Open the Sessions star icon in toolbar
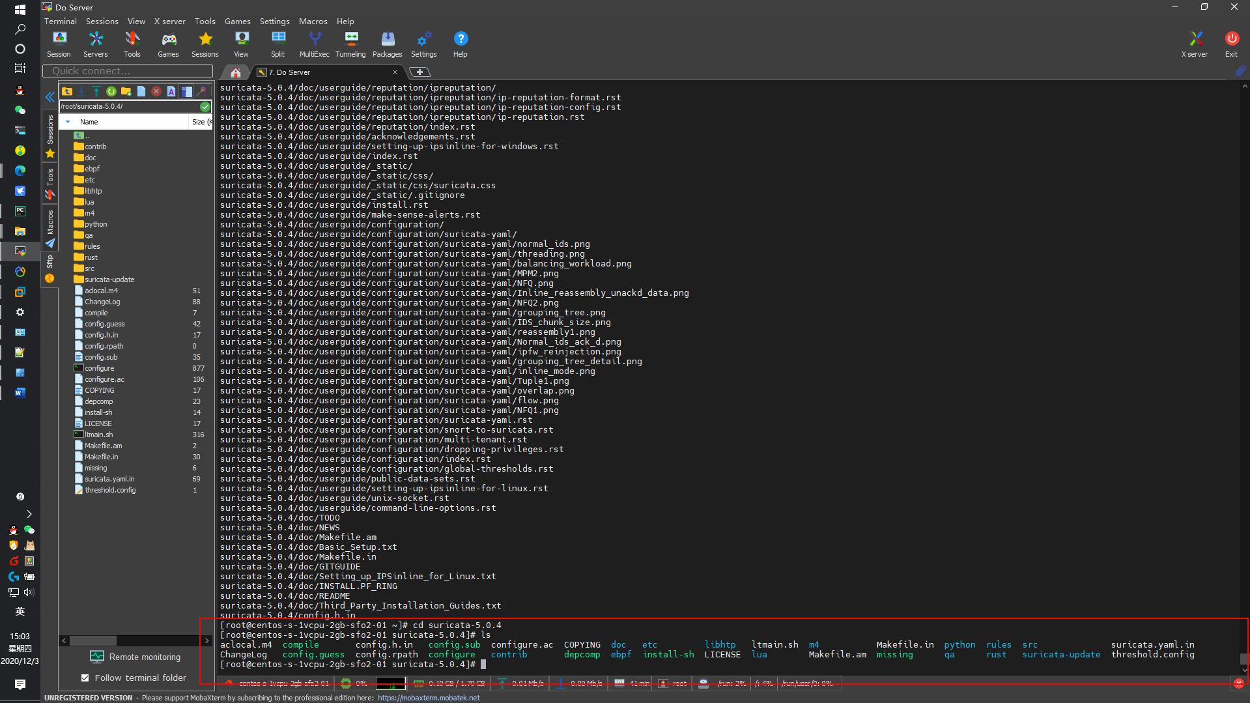1250x703 pixels. click(x=205, y=44)
